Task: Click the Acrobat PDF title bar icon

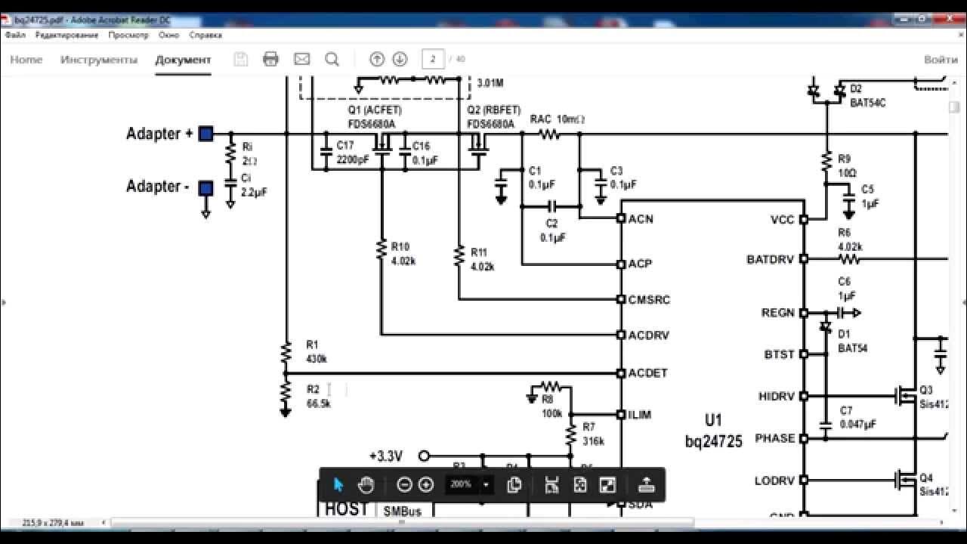Action: [7, 20]
